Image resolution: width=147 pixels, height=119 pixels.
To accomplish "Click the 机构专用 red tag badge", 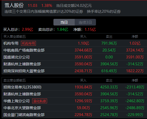I will tap(28, 43).
